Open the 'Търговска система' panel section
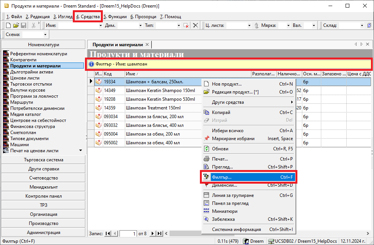Image resolution: width=374 pixels, height=245 pixels. coord(43,160)
